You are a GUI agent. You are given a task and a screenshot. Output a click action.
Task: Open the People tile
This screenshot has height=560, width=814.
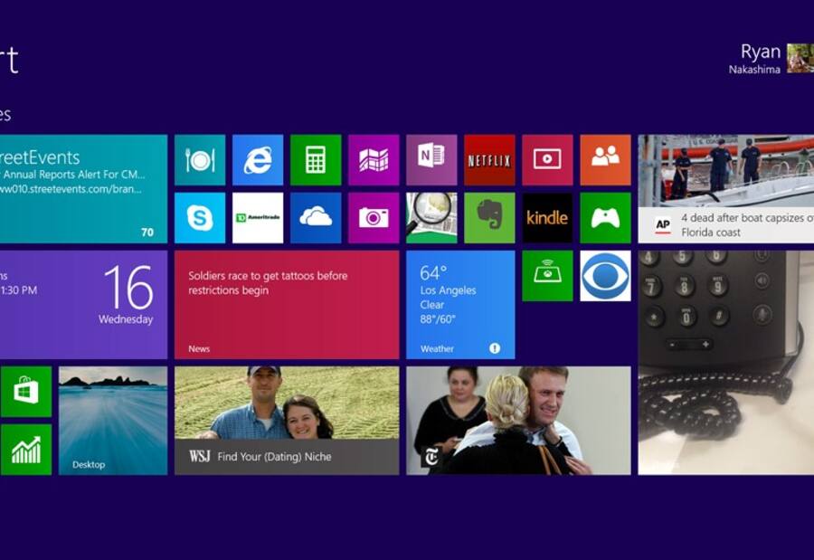(605, 160)
